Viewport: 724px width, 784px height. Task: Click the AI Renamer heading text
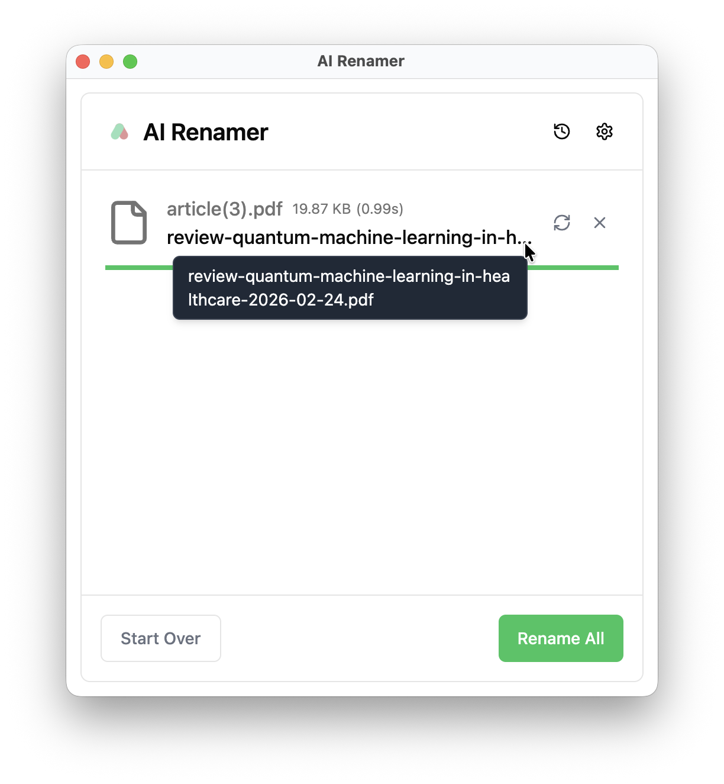click(x=206, y=132)
